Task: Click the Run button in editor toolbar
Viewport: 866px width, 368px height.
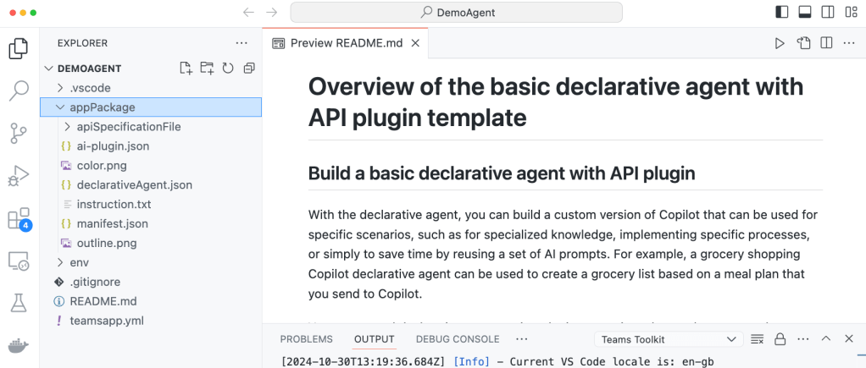Action: point(780,43)
